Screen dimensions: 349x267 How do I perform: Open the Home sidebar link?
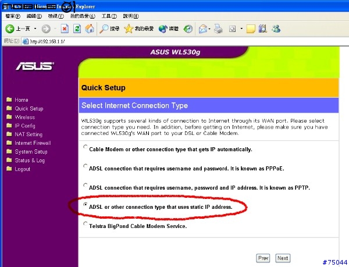pyautogui.click(x=22, y=100)
